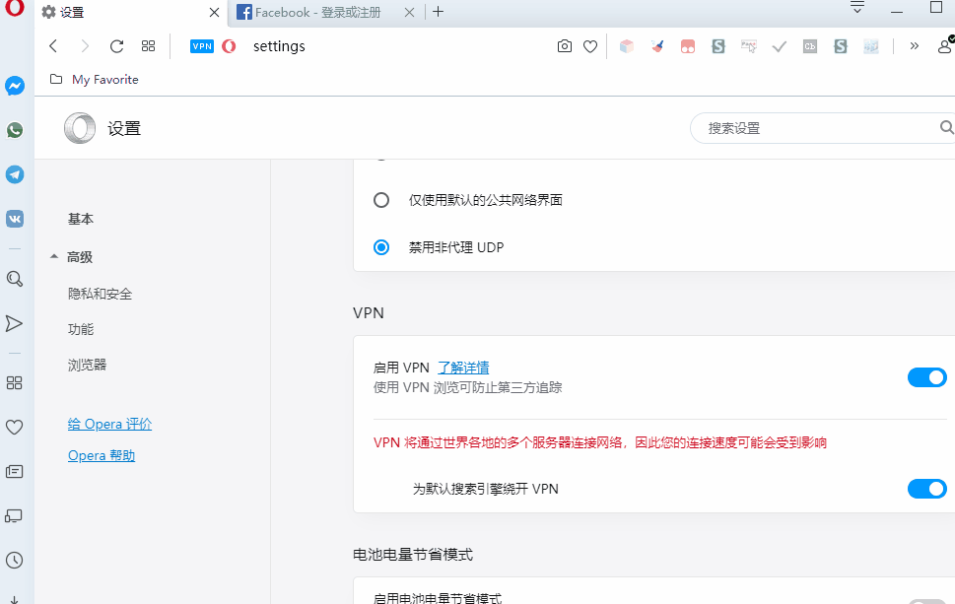955x604 pixels.
Task: Open Telegram in the sidebar
Action: point(15,174)
